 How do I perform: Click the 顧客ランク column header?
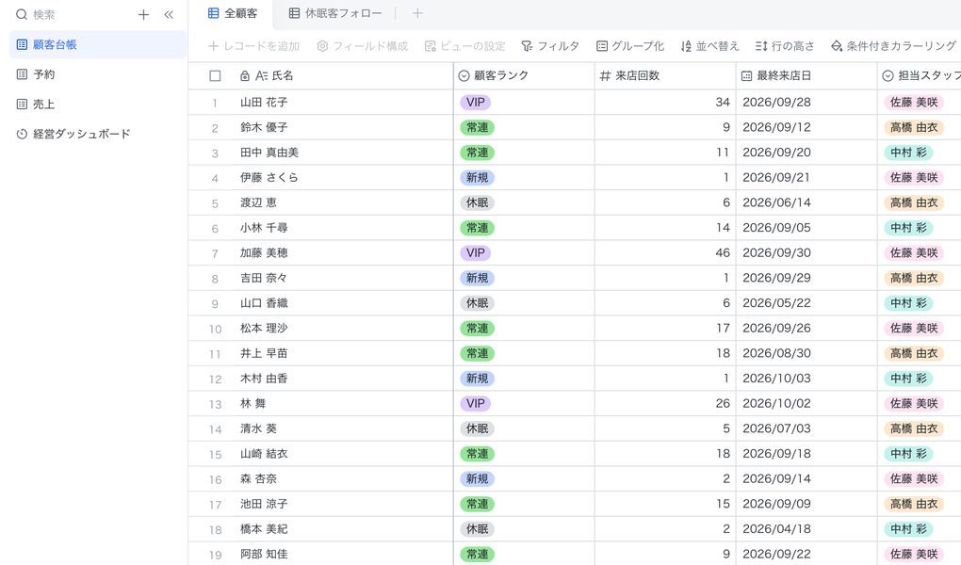524,76
